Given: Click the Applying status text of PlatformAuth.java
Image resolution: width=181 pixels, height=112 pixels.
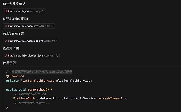Looking at the screenshot, I should tap(35, 11).
